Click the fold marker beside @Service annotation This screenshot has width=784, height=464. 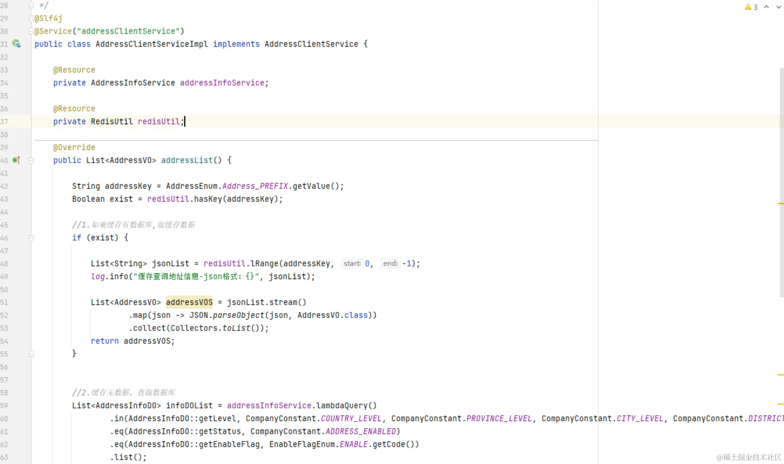point(31,31)
